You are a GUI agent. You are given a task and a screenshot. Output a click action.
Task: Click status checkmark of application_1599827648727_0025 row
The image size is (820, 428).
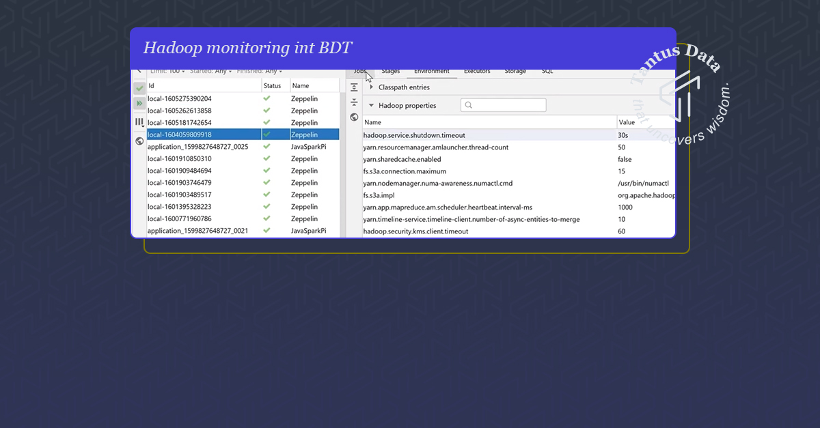266,147
